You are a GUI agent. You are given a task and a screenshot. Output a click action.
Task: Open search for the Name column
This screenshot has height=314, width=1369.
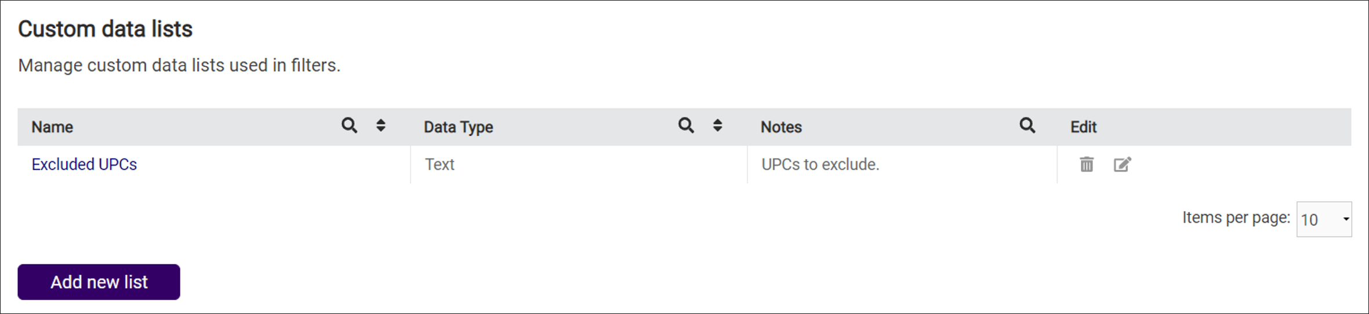click(349, 125)
